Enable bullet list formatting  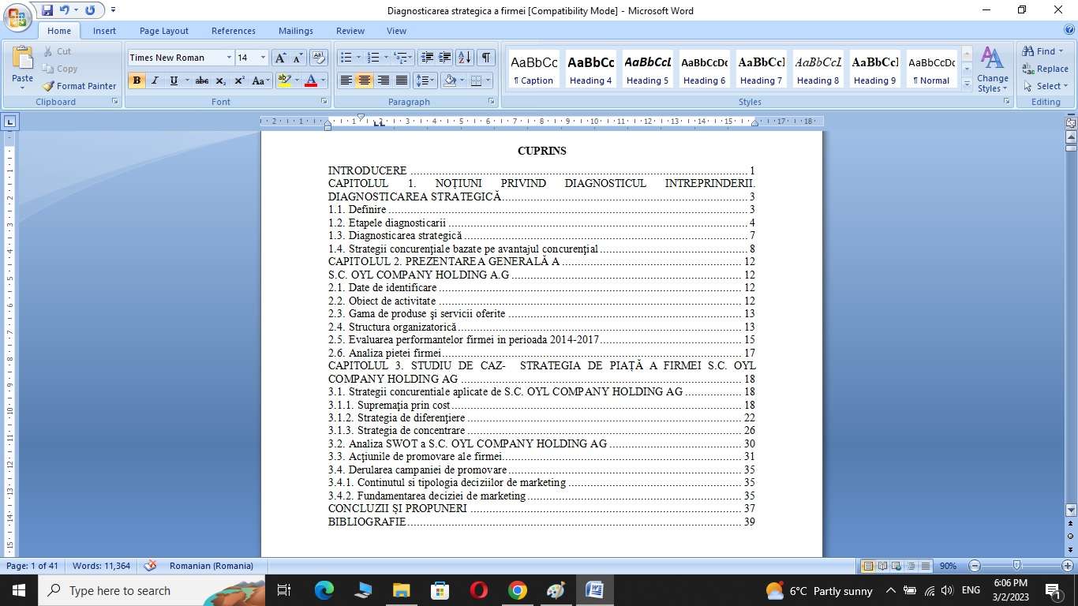click(x=346, y=57)
